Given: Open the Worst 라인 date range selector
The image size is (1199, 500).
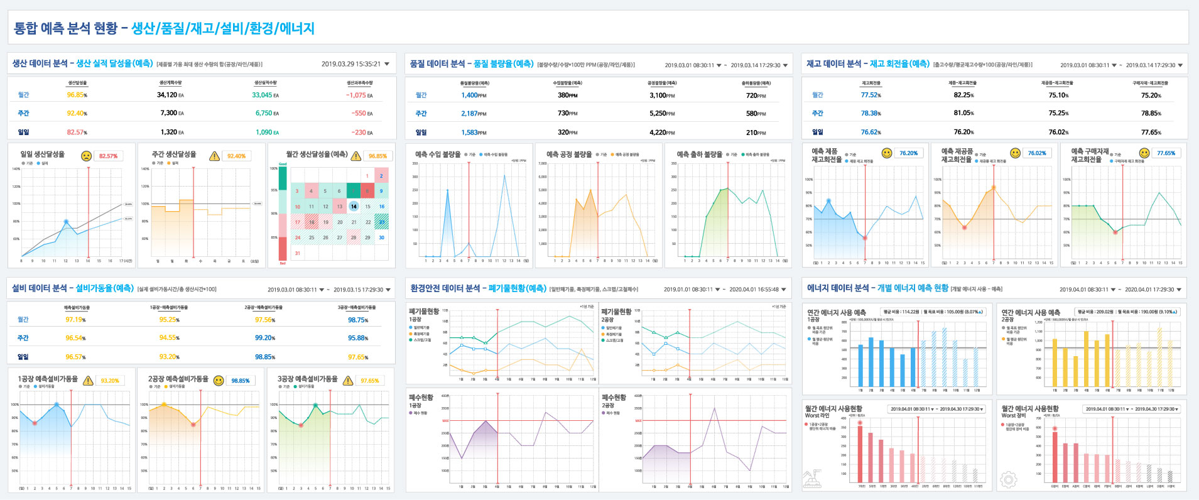Looking at the screenshot, I should coord(936,409).
